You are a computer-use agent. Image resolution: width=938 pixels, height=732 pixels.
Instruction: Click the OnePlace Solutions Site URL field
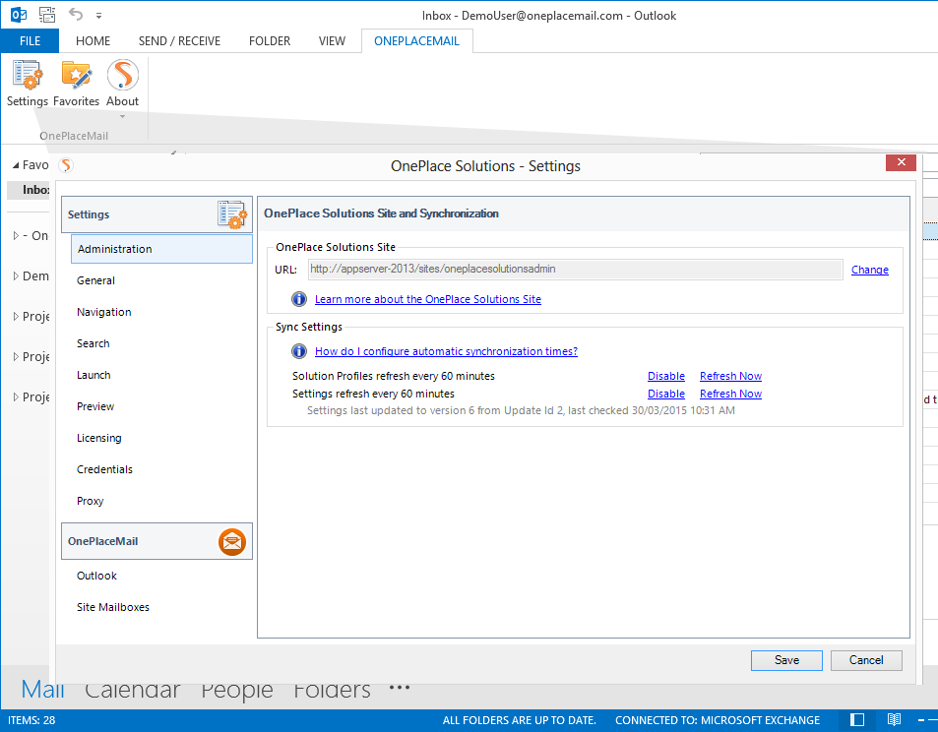pos(574,269)
